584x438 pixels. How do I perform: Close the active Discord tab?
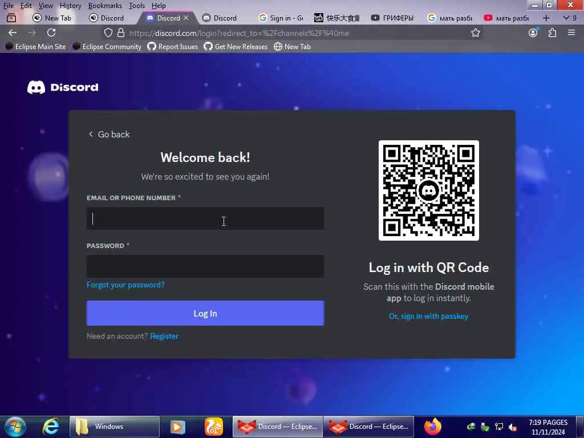click(186, 18)
